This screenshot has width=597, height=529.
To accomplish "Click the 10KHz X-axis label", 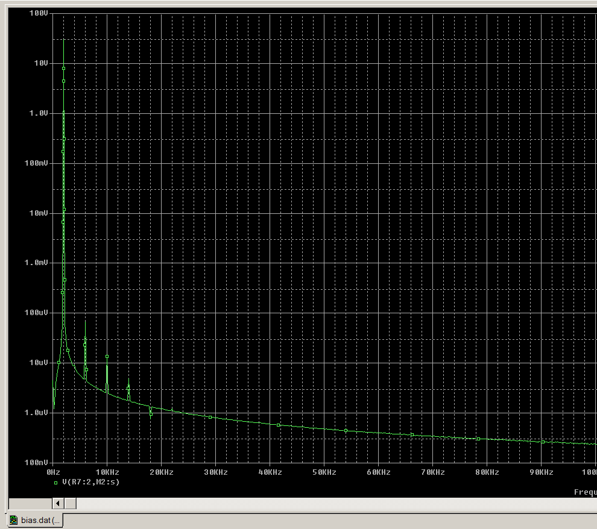I will (107, 472).
